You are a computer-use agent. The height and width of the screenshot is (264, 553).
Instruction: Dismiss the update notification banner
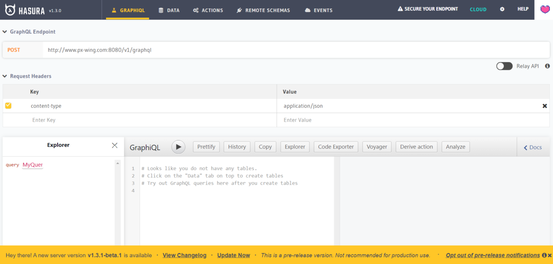550,255
